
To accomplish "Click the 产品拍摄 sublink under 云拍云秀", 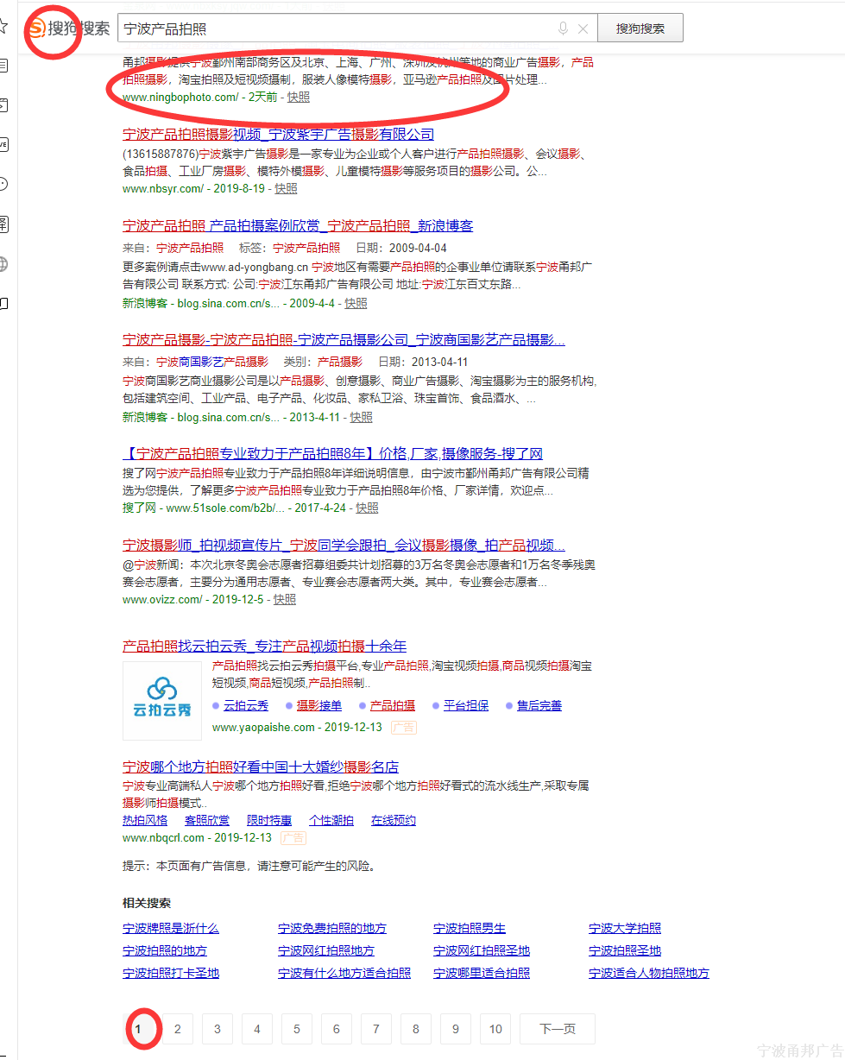I will [x=393, y=706].
